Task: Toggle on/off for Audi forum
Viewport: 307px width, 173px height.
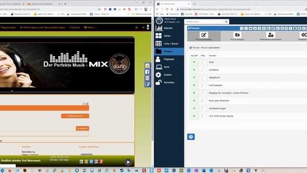Action: click(194, 62)
